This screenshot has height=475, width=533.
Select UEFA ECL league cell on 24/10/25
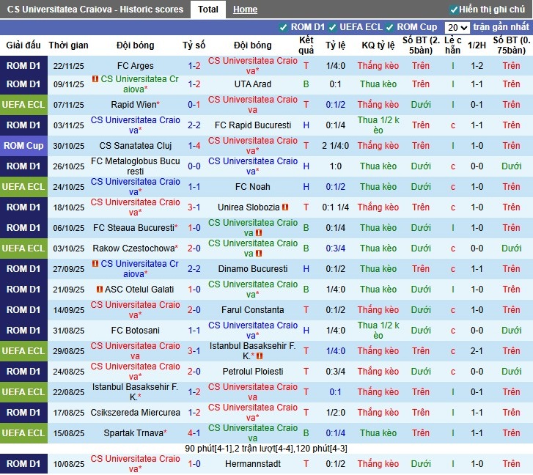[23, 187]
